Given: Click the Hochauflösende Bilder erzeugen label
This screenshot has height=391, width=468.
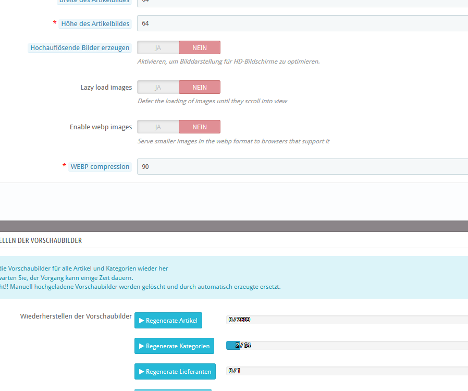Looking at the screenshot, I should [80, 48].
